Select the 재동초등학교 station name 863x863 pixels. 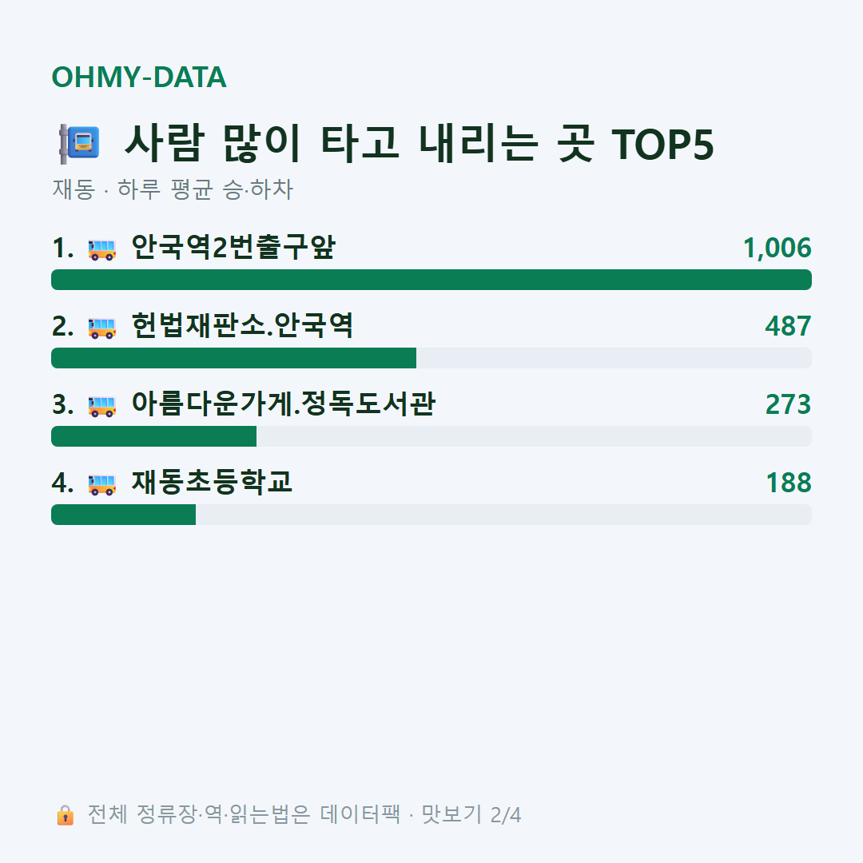212,482
